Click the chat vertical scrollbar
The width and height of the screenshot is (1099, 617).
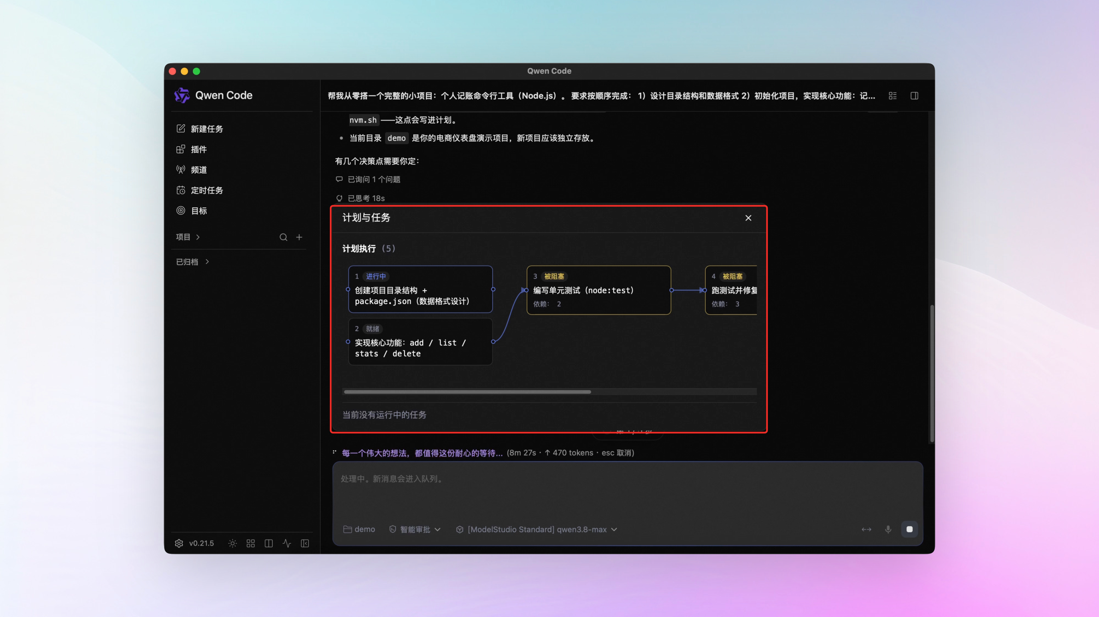coord(932,374)
